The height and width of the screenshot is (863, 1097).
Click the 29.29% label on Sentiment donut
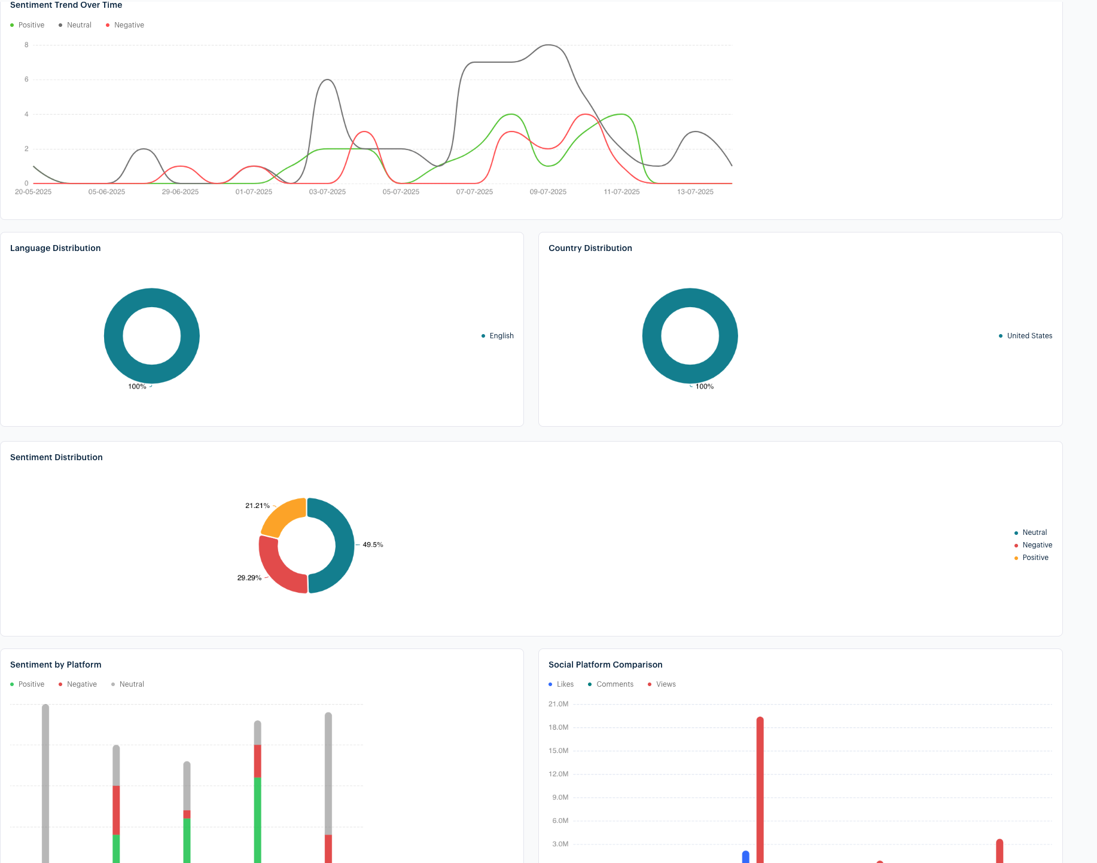[249, 578]
